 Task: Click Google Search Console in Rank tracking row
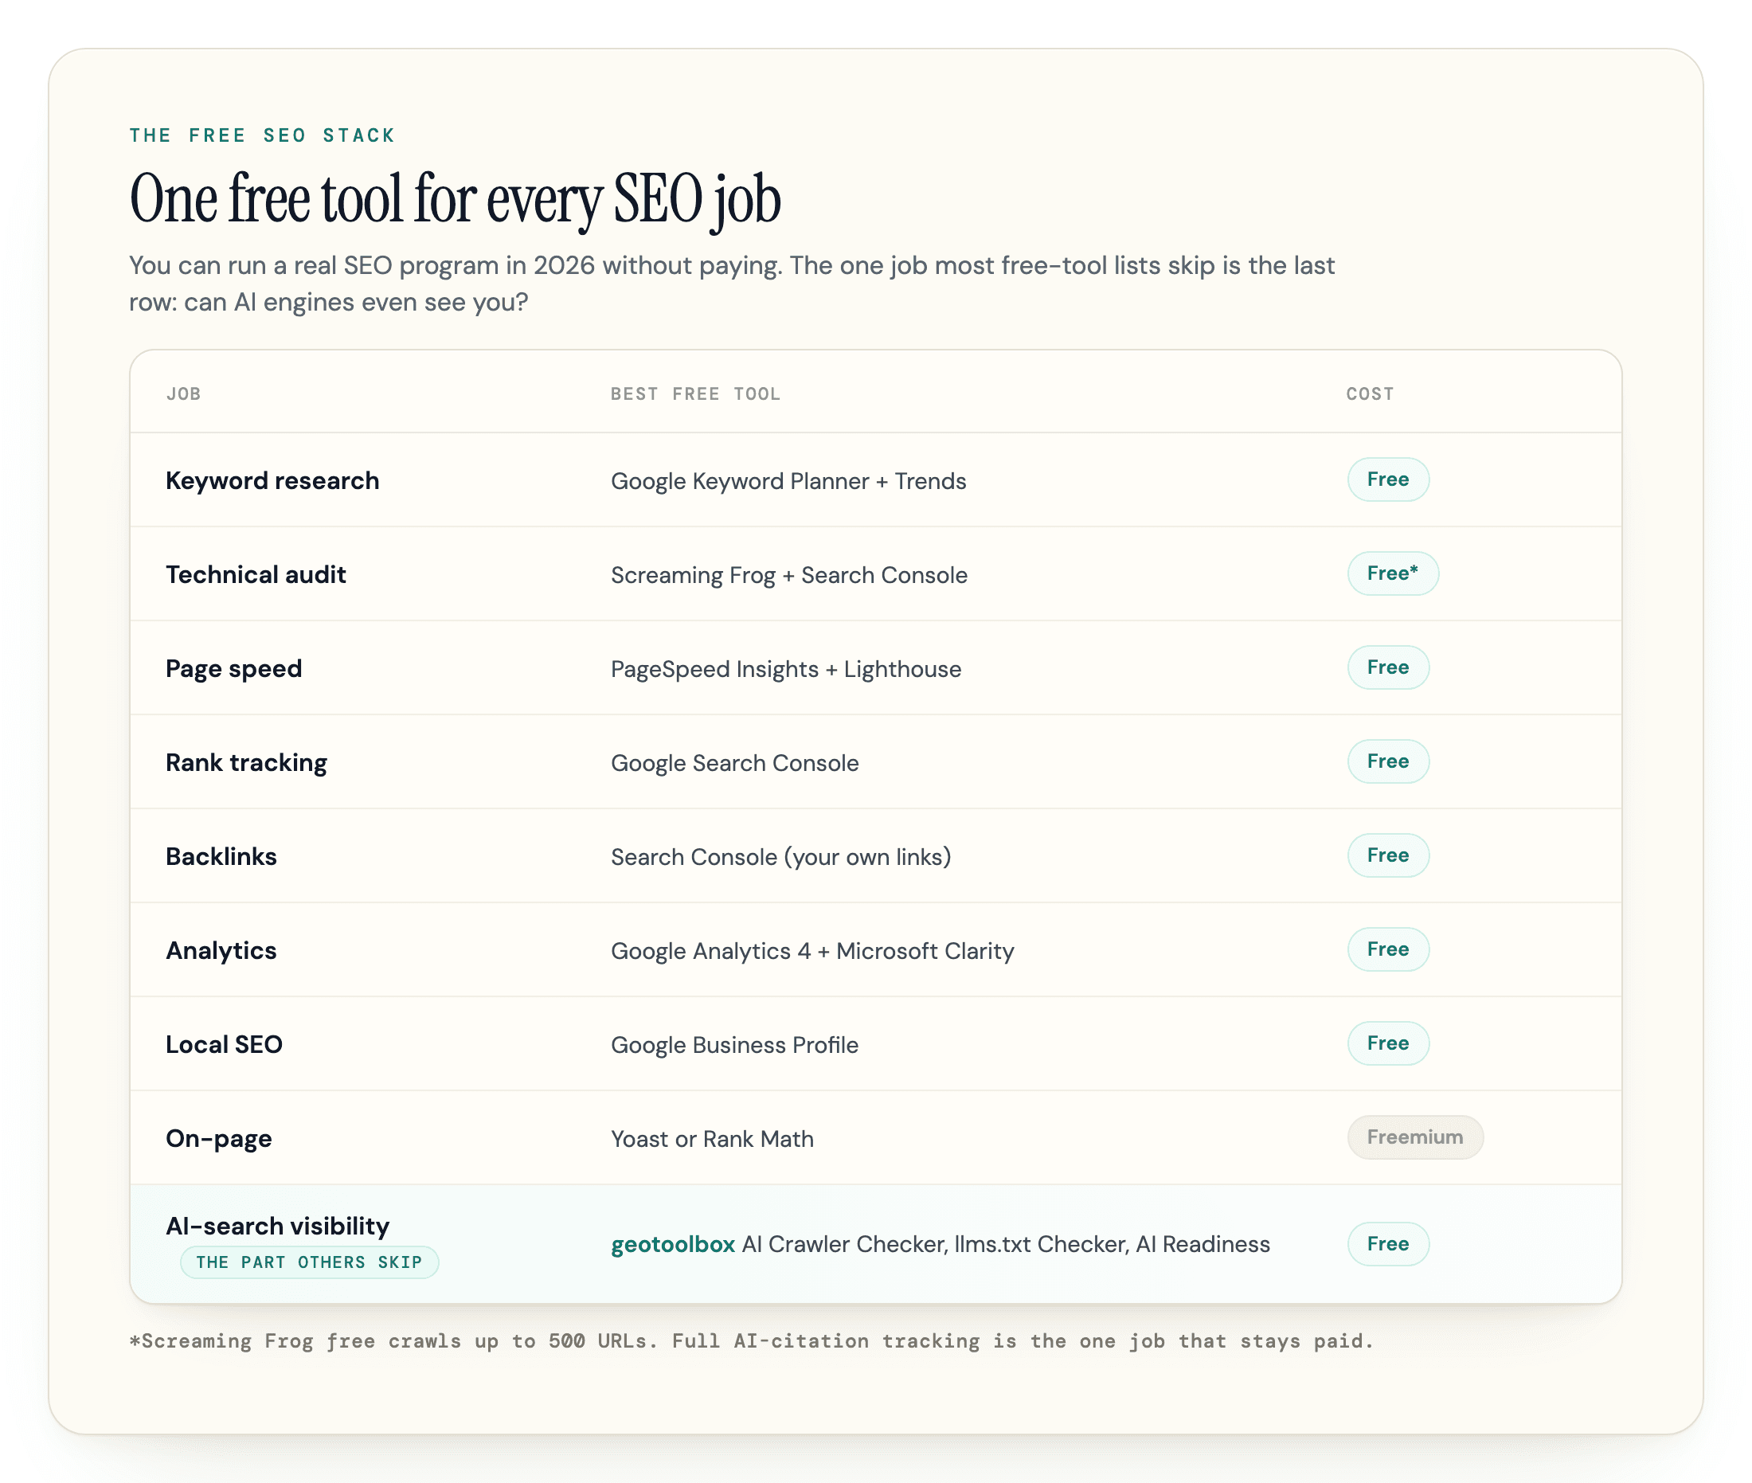735,763
